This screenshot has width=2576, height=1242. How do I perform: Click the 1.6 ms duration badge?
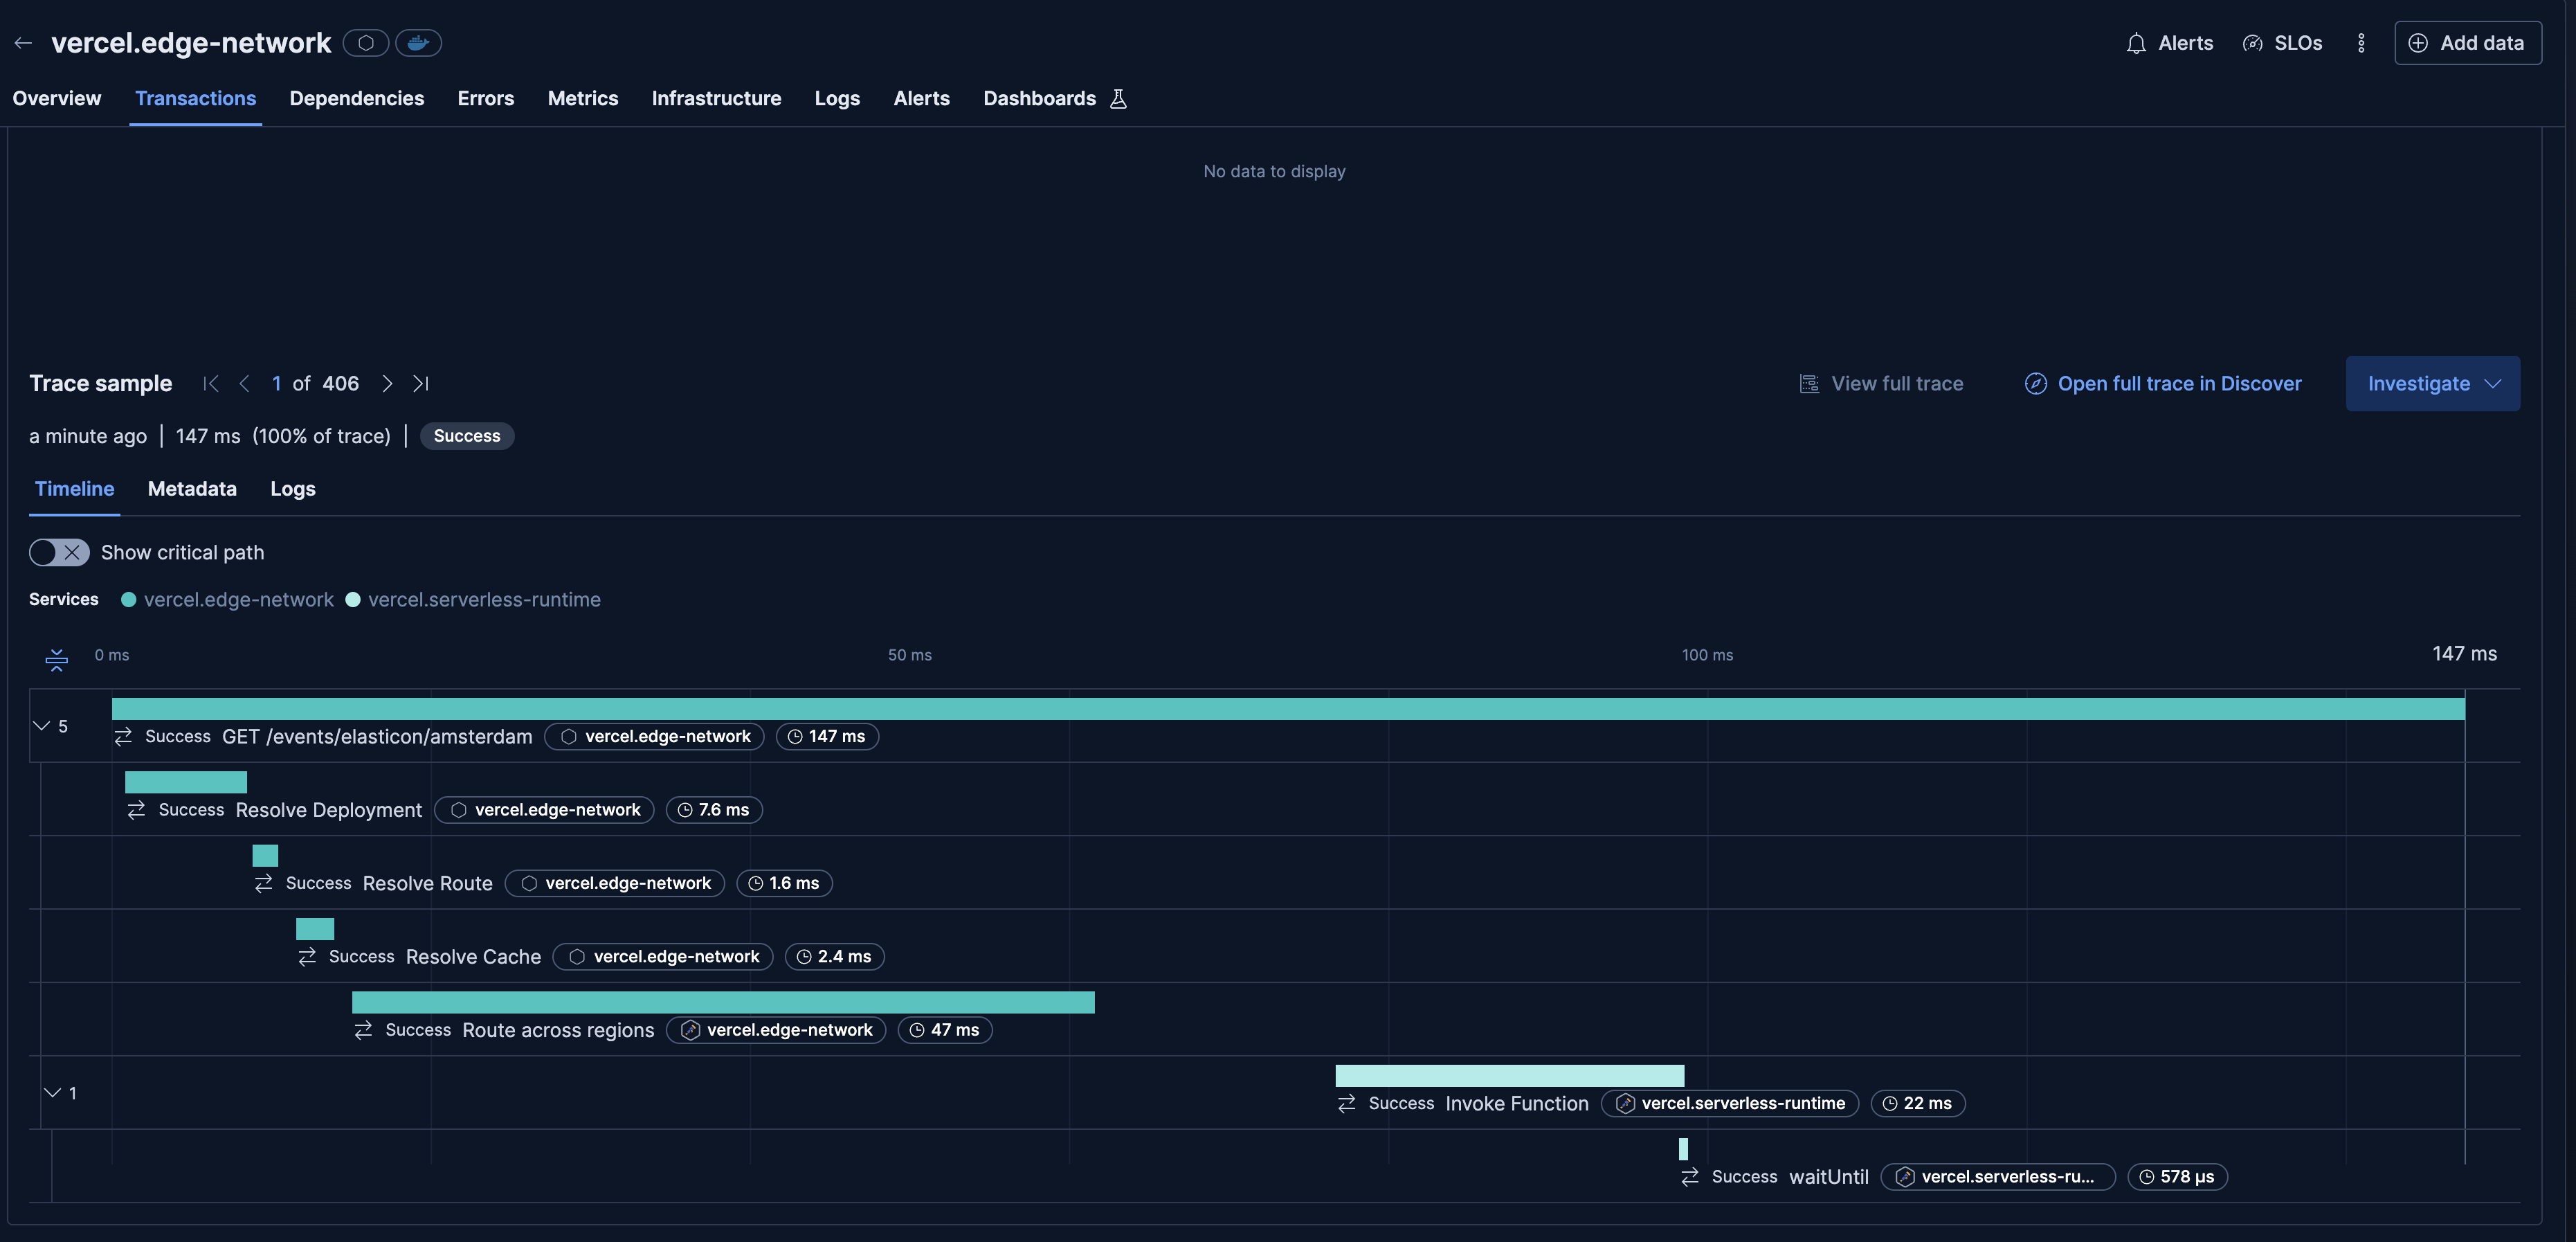[784, 884]
